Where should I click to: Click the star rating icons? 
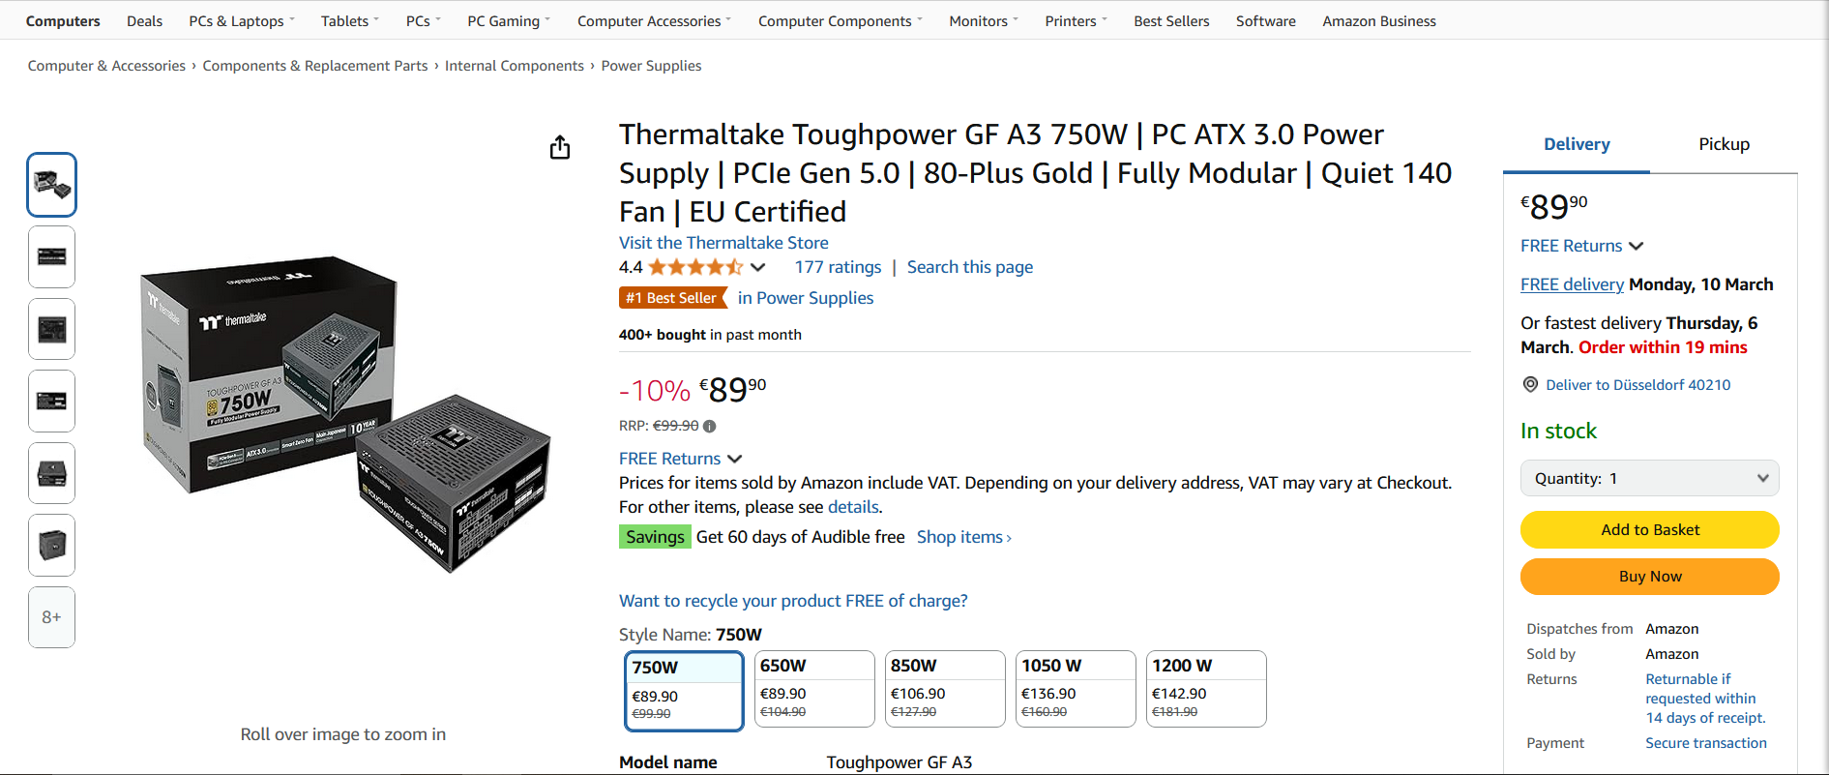point(695,267)
